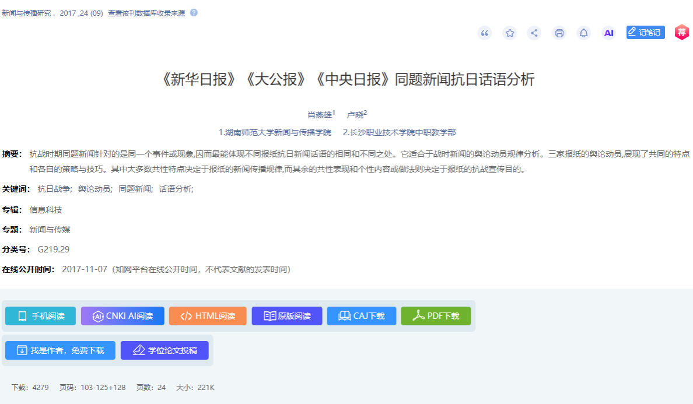Open author 肖燕雄 profile link
The height and width of the screenshot is (404, 693).
pos(319,115)
